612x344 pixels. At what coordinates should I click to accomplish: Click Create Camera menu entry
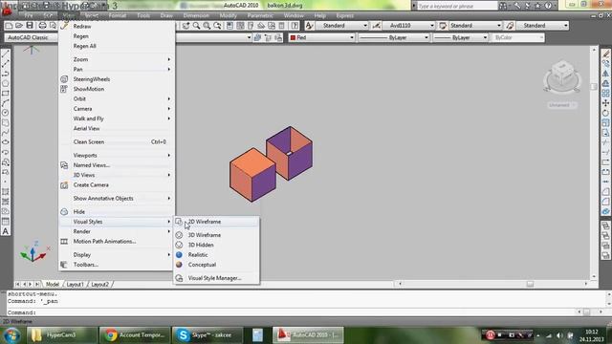[117, 184]
